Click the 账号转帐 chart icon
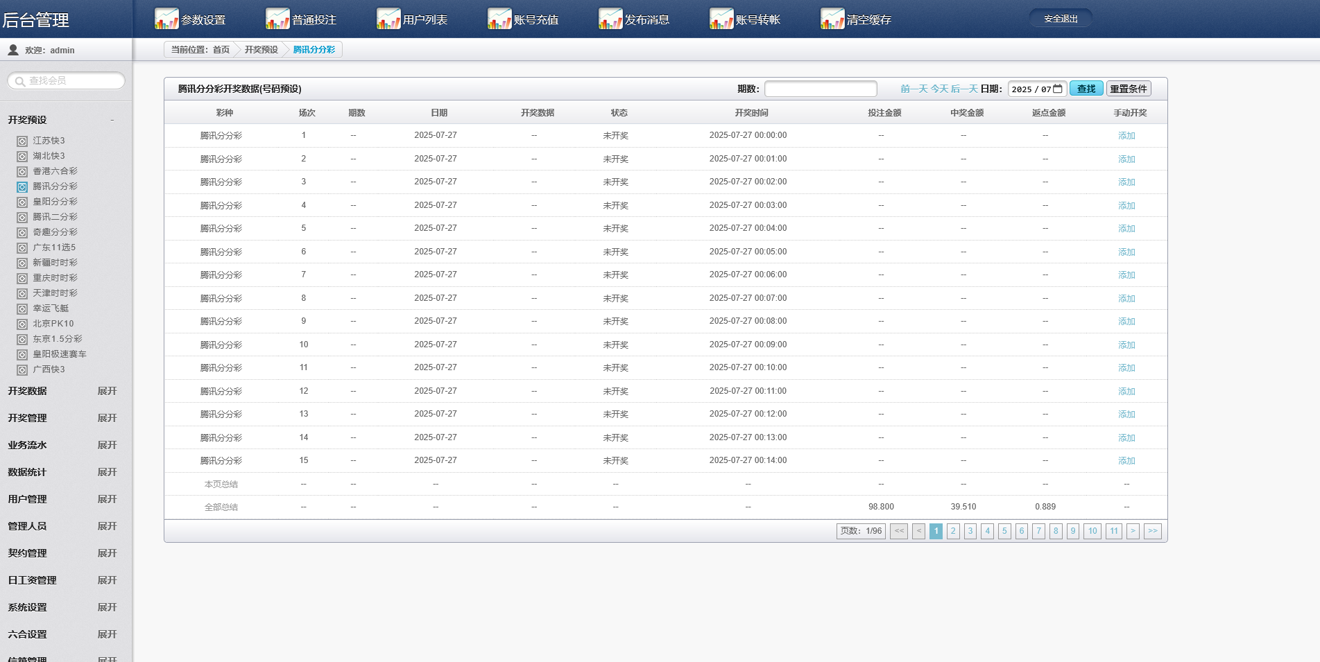 point(721,19)
